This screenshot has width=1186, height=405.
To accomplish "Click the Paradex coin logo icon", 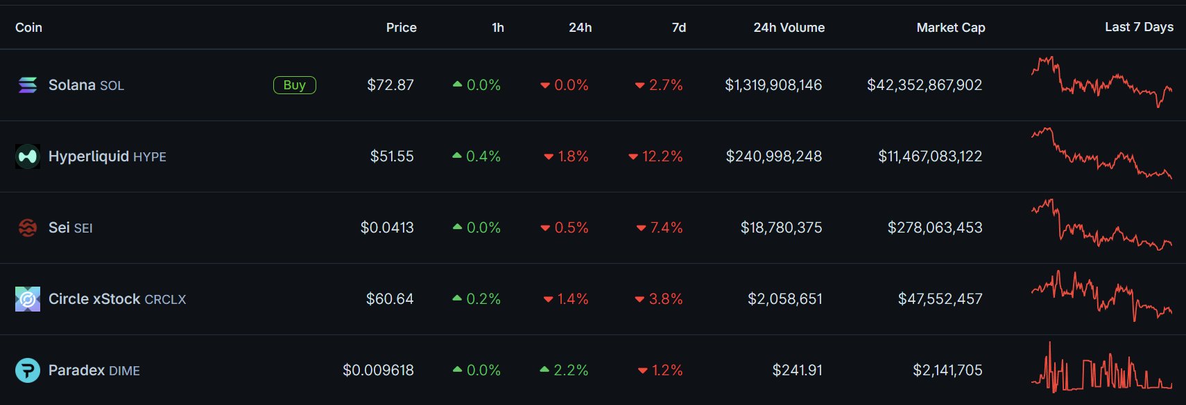I will point(28,370).
